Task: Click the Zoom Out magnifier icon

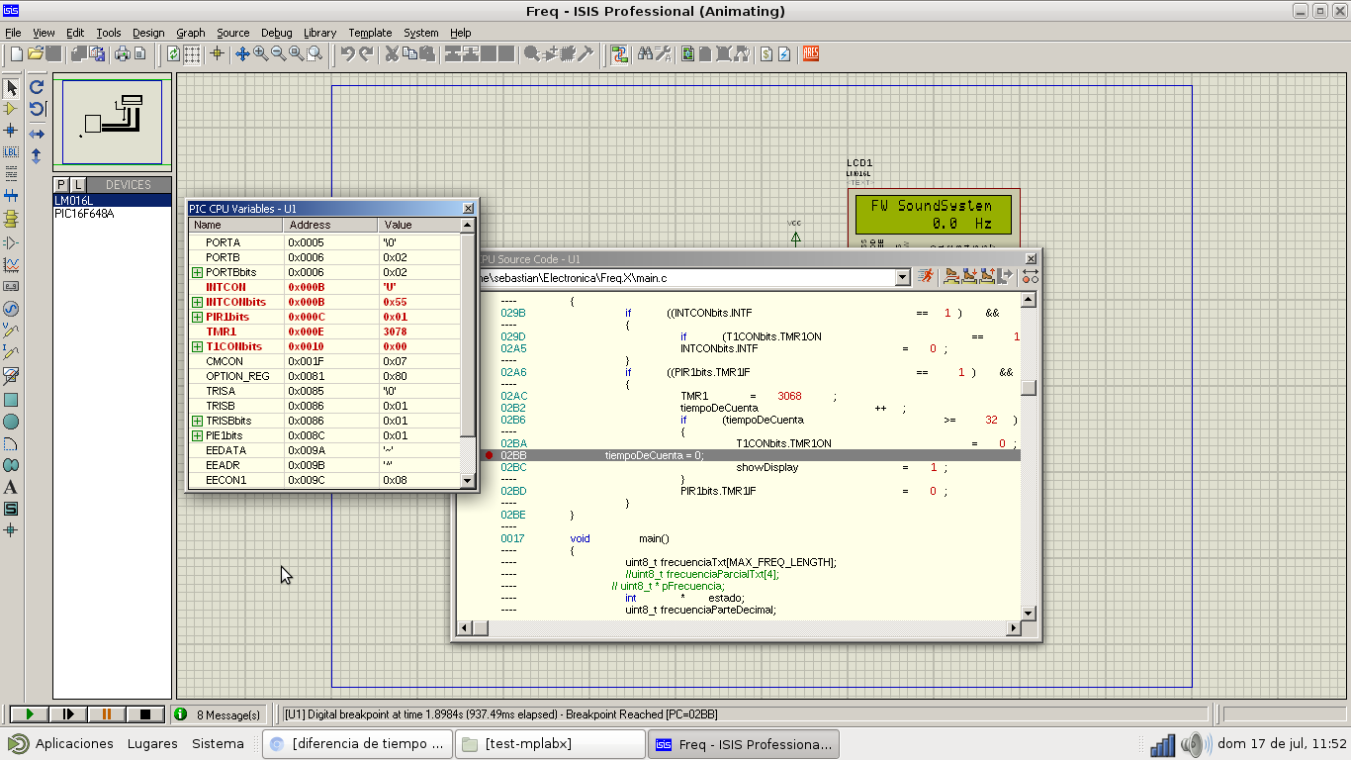Action: (x=279, y=53)
